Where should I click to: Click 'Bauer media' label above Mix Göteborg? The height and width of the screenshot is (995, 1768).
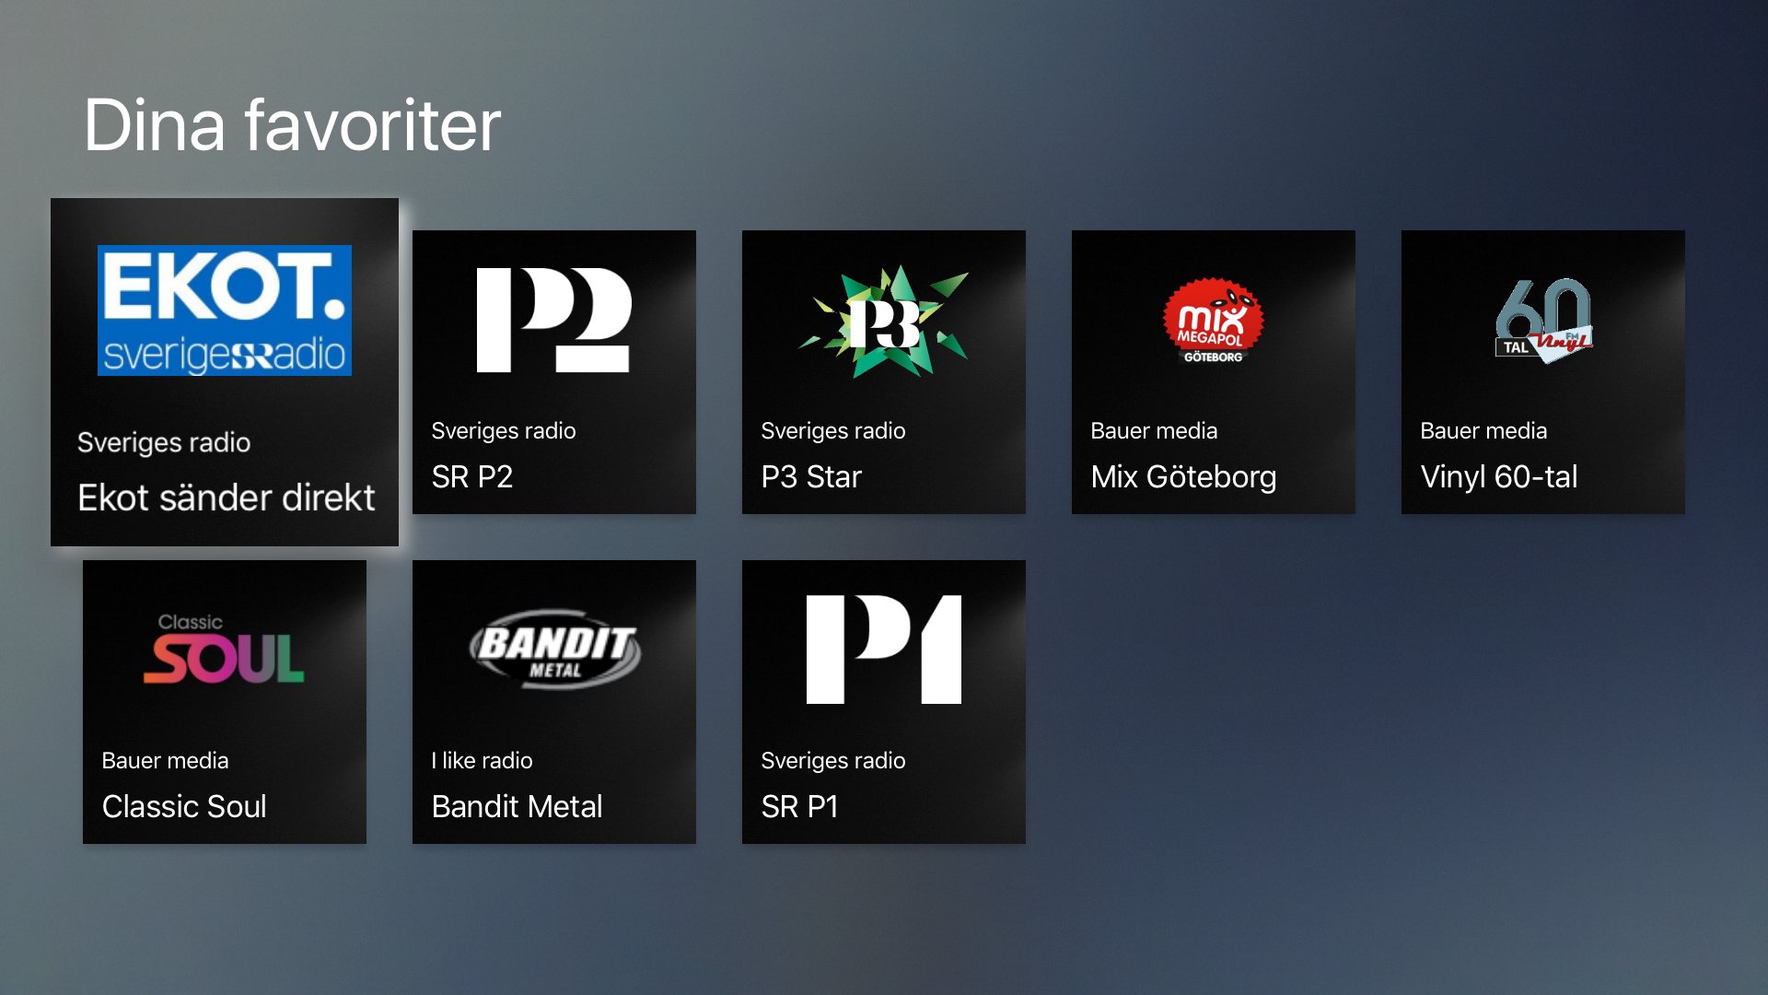[x=1154, y=430]
